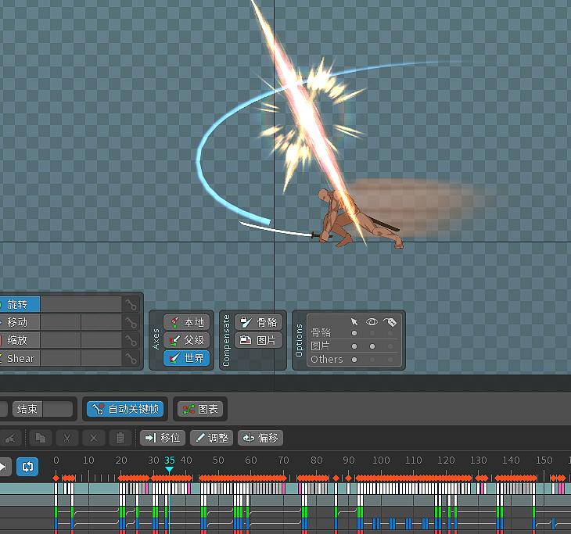Image resolution: width=571 pixels, height=534 pixels.
Task: Click the 结束 end frame input field
Action: (58, 409)
